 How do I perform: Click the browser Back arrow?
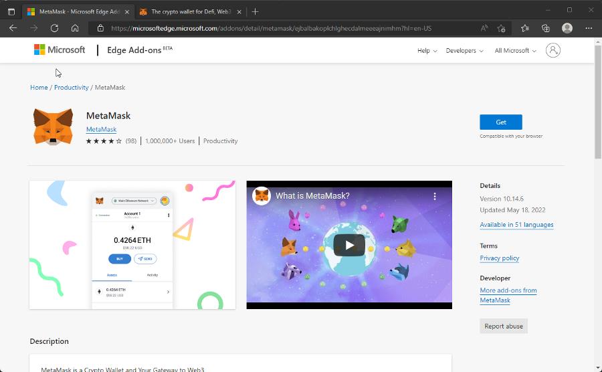tap(13, 28)
